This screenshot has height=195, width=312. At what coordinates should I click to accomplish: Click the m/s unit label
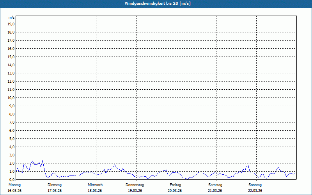(12, 18)
